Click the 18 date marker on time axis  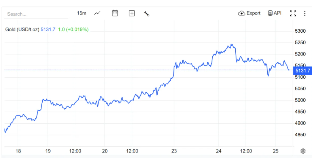[18, 151]
